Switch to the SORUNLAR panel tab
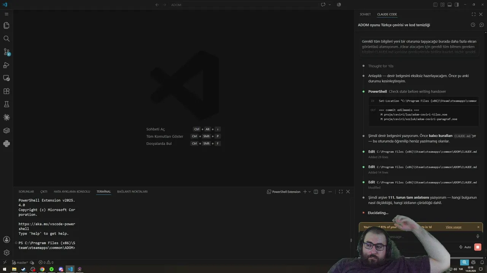Image resolution: width=487 pixels, height=273 pixels. point(26,192)
